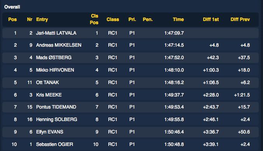Open the Kris MEEKE entry
The image size is (263, 151).
[x=130, y=95]
